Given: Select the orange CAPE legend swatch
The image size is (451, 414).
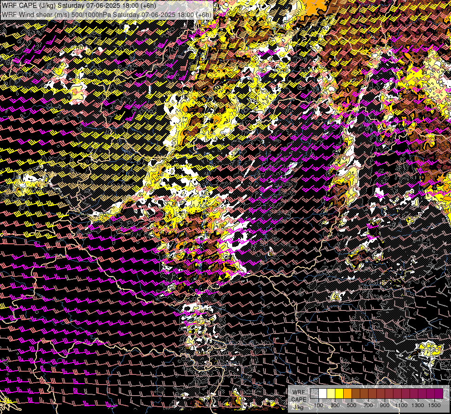Looking at the screenshot, I should pyautogui.click(x=347, y=393).
